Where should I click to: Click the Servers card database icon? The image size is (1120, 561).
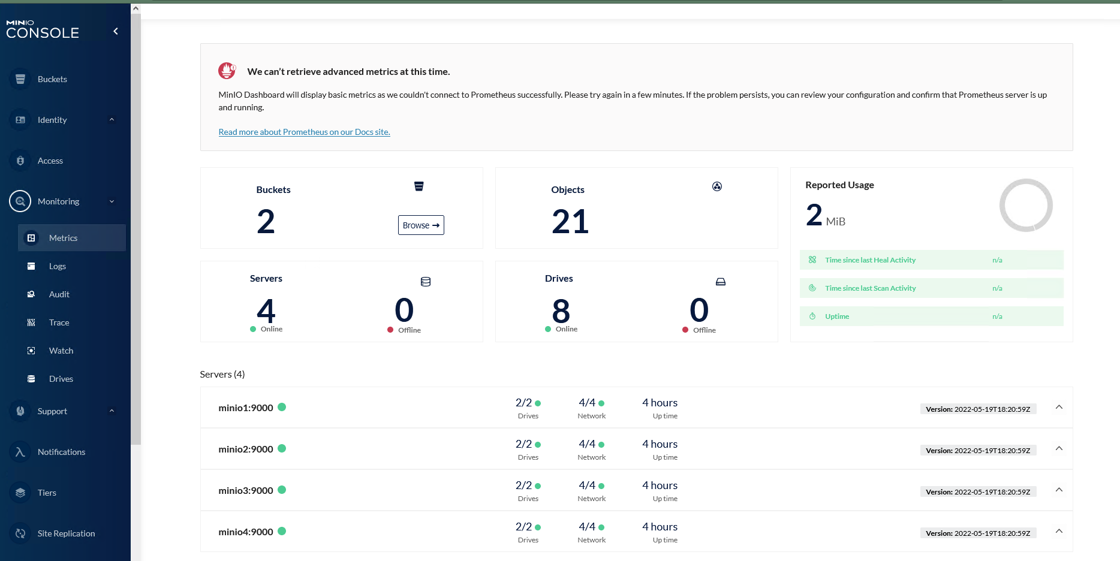tap(426, 282)
